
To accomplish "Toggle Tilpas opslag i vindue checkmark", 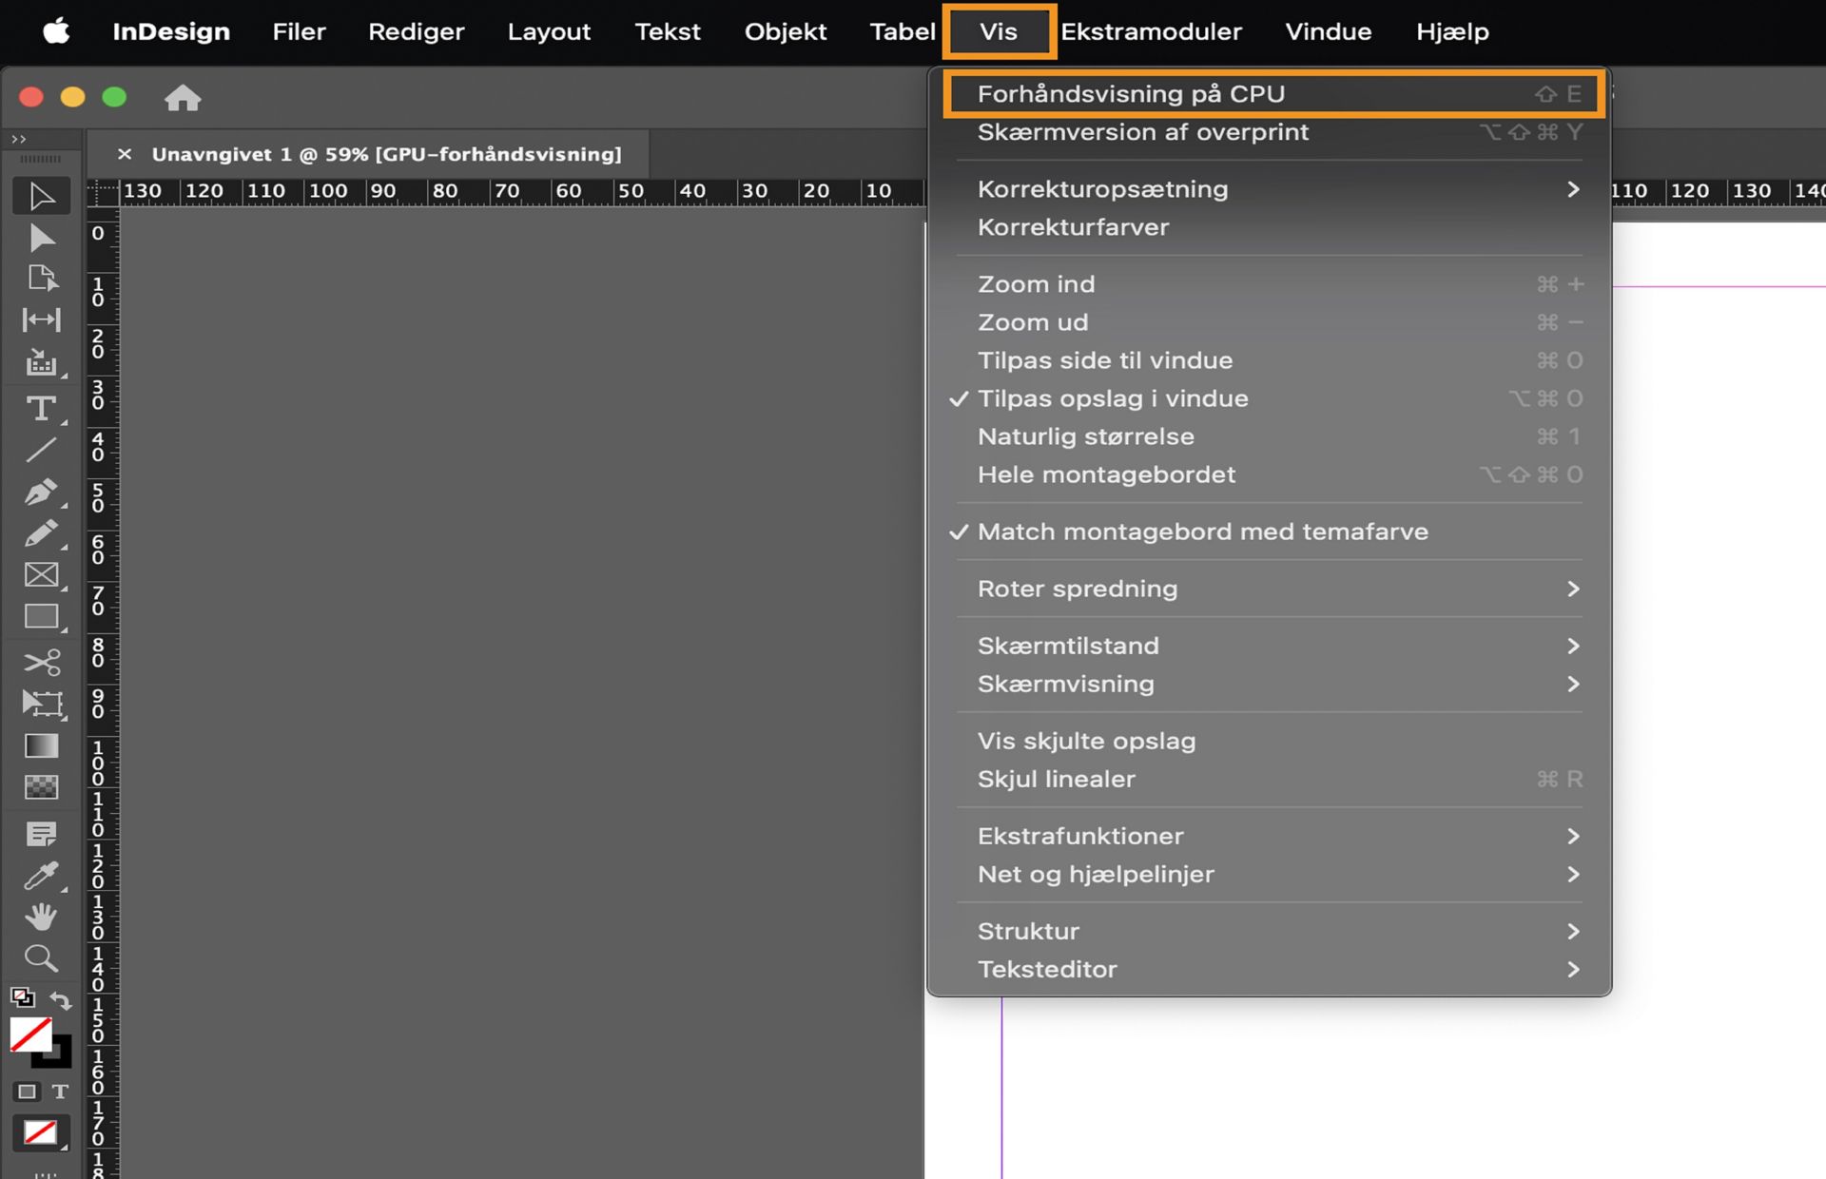I will [1113, 398].
